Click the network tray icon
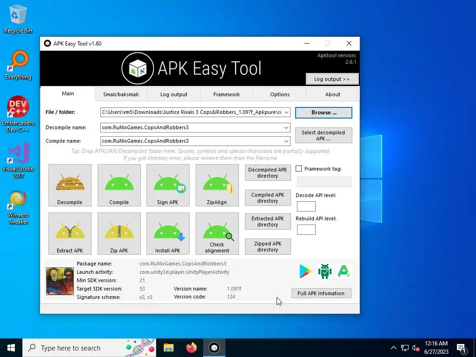The height and width of the screenshot is (357, 476). pos(405,348)
